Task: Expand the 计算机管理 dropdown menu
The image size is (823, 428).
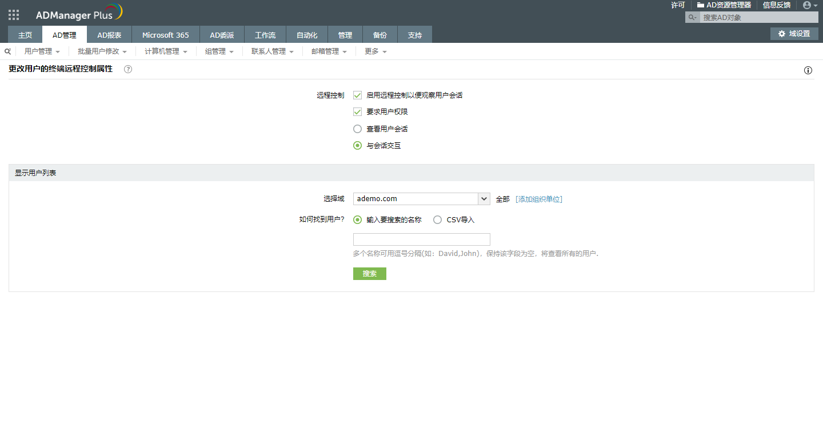Action: (166, 51)
